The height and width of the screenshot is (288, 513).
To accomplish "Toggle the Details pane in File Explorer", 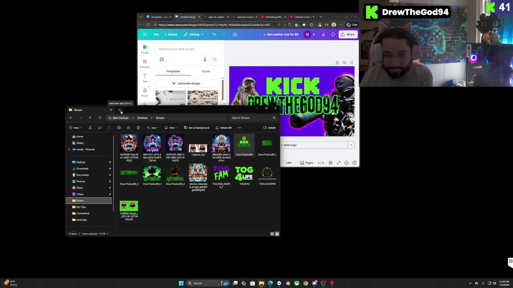I will coord(269,128).
